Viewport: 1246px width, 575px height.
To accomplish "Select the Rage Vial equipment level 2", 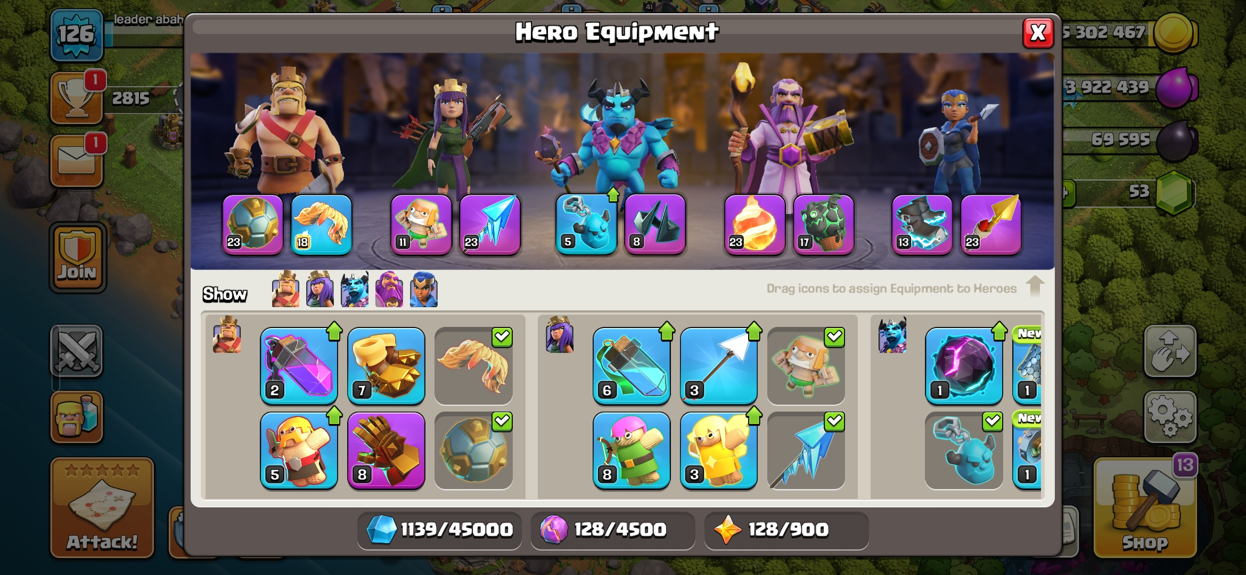I will [x=299, y=366].
